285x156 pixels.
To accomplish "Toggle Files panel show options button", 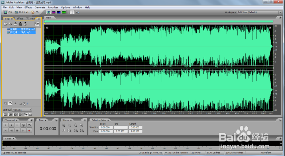I will click(37, 24).
